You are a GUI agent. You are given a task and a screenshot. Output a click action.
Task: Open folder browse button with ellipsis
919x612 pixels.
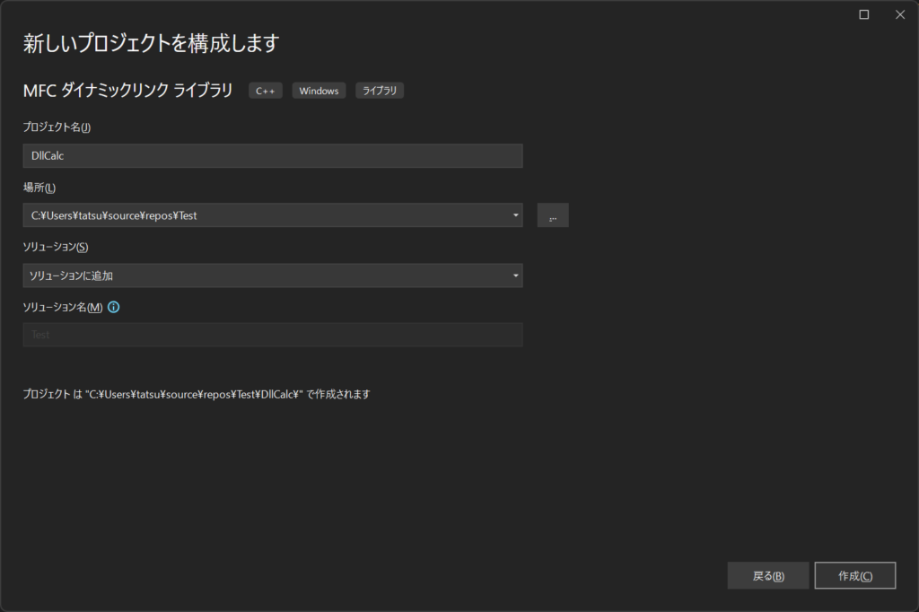tap(553, 215)
